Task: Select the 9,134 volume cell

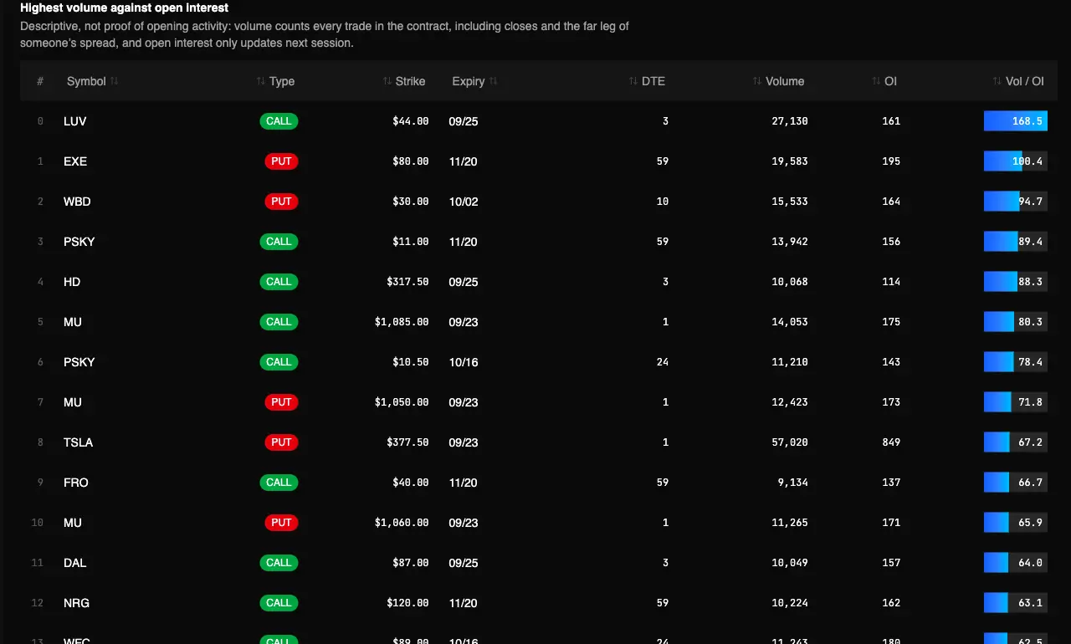Action: [792, 483]
